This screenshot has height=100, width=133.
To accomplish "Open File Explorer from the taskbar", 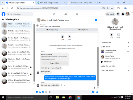I will pyautogui.click(x=57, y=98).
